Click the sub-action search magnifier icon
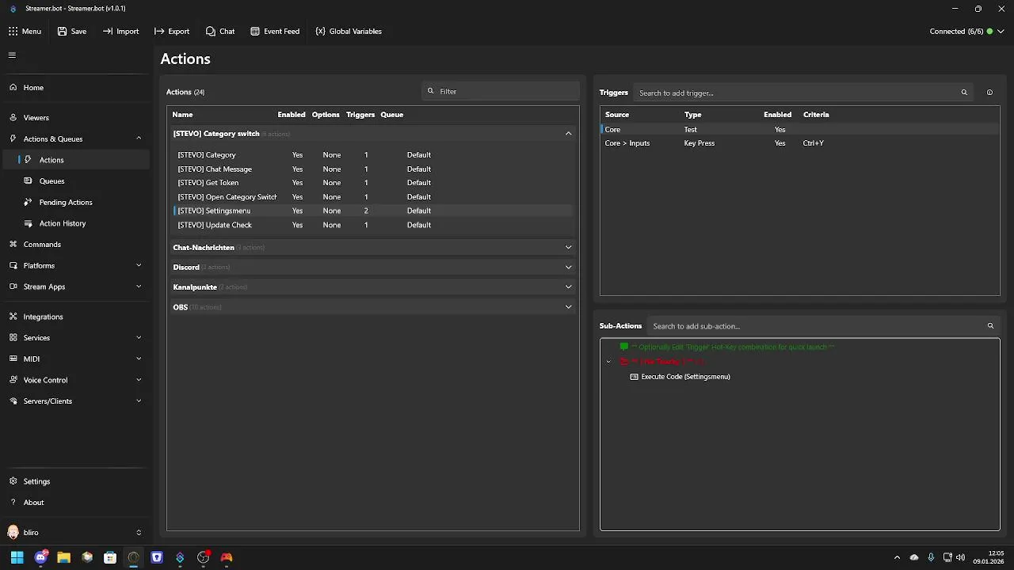The image size is (1014, 570). [x=990, y=326]
